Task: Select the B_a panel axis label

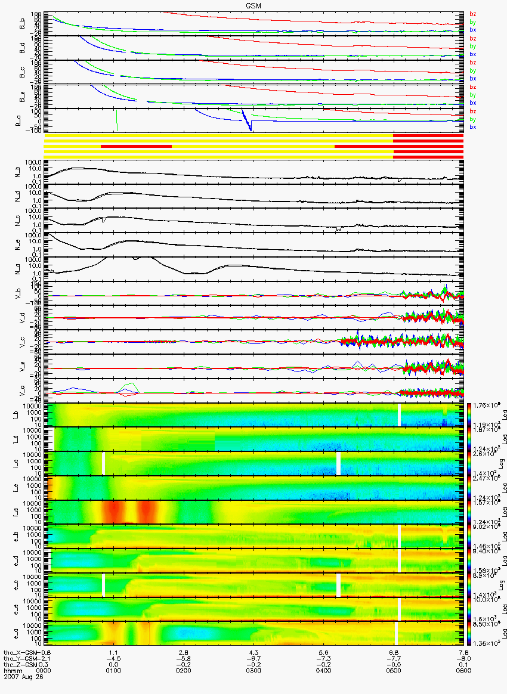Action: coord(18,121)
